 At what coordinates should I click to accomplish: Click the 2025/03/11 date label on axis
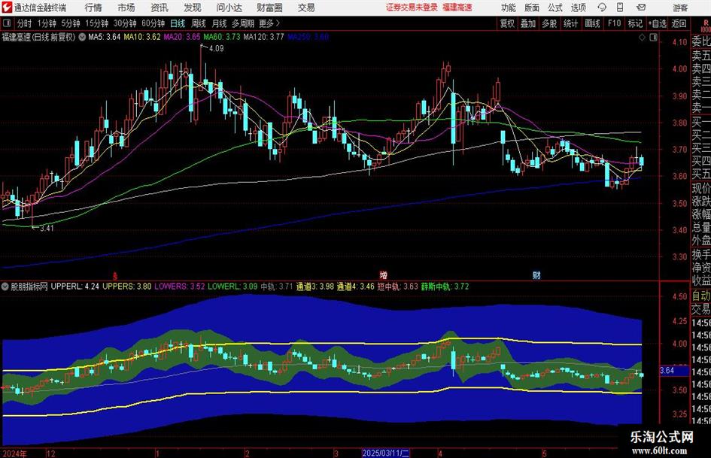pos(386,453)
